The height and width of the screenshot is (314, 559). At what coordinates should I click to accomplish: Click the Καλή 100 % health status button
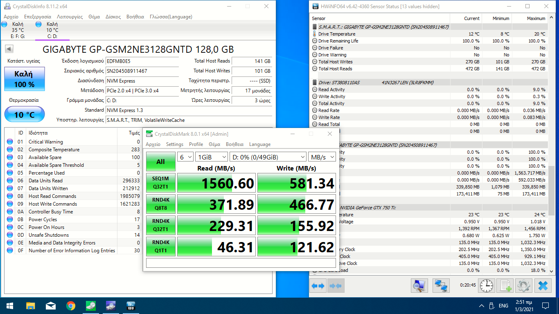click(x=24, y=79)
